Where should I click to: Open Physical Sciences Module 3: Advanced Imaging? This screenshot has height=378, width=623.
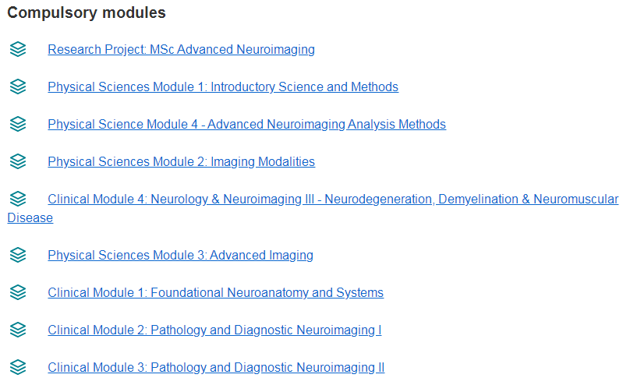[x=180, y=256]
